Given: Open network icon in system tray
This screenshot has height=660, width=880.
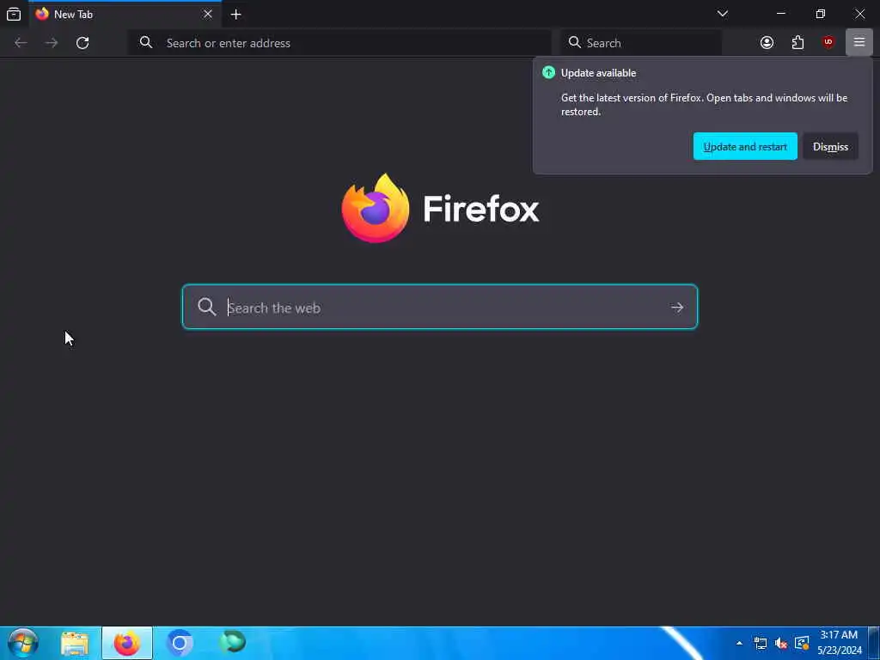Looking at the screenshot, I should tap(760, 644).
